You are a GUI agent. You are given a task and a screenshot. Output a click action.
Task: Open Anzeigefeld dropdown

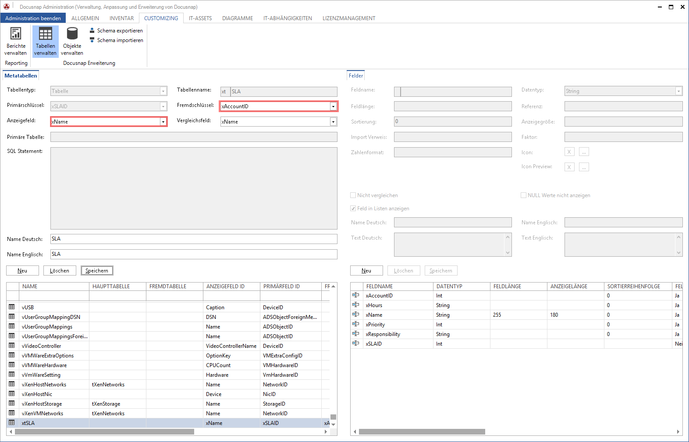pyautogui.click(x=163, y=122)
